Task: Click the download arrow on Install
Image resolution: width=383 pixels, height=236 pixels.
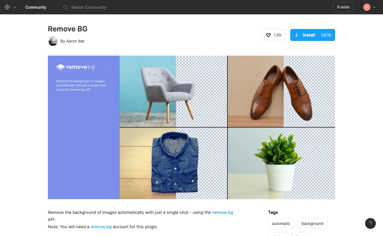Action: (x=297, y=35)
